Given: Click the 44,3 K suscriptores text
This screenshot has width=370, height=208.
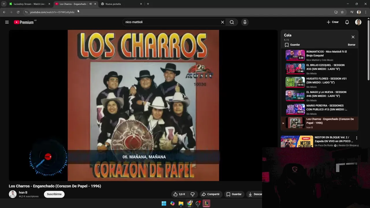Looking at the screenshot, I should (29, 196).
